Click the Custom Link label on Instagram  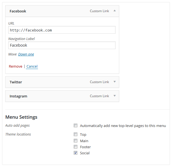click(x=99, y=96)
